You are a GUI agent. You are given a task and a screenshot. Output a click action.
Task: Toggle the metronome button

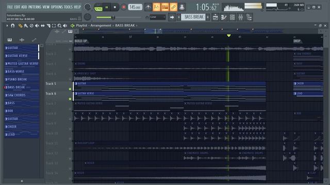(x=148, y=7)
